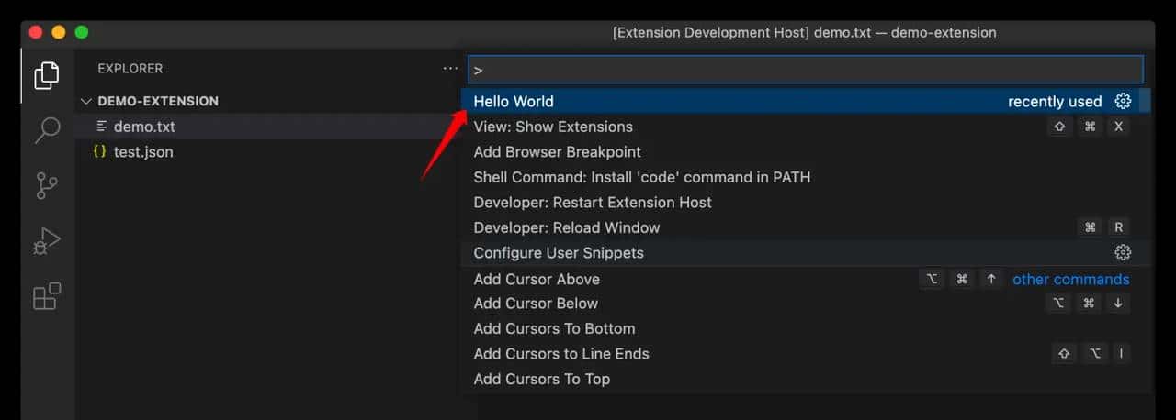Choose Shell Command: Install 'code' command
The image size is (1176, 420).
[x=641, y=177]
